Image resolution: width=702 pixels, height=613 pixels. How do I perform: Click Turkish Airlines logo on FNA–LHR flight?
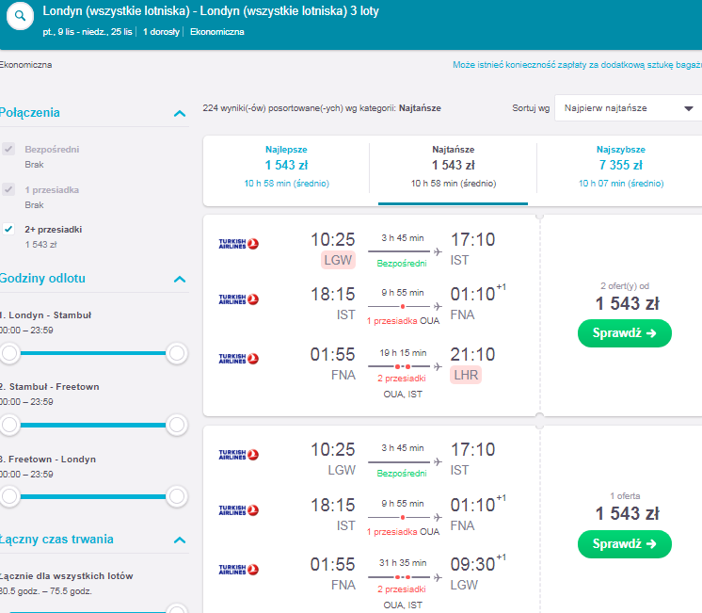239,359
